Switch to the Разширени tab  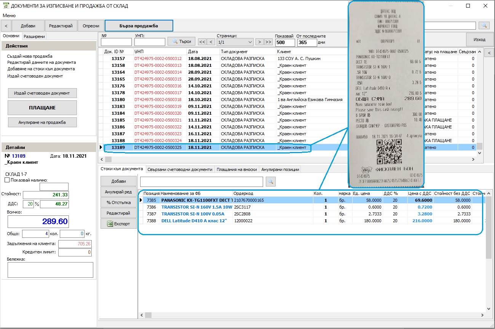[34, 36]
